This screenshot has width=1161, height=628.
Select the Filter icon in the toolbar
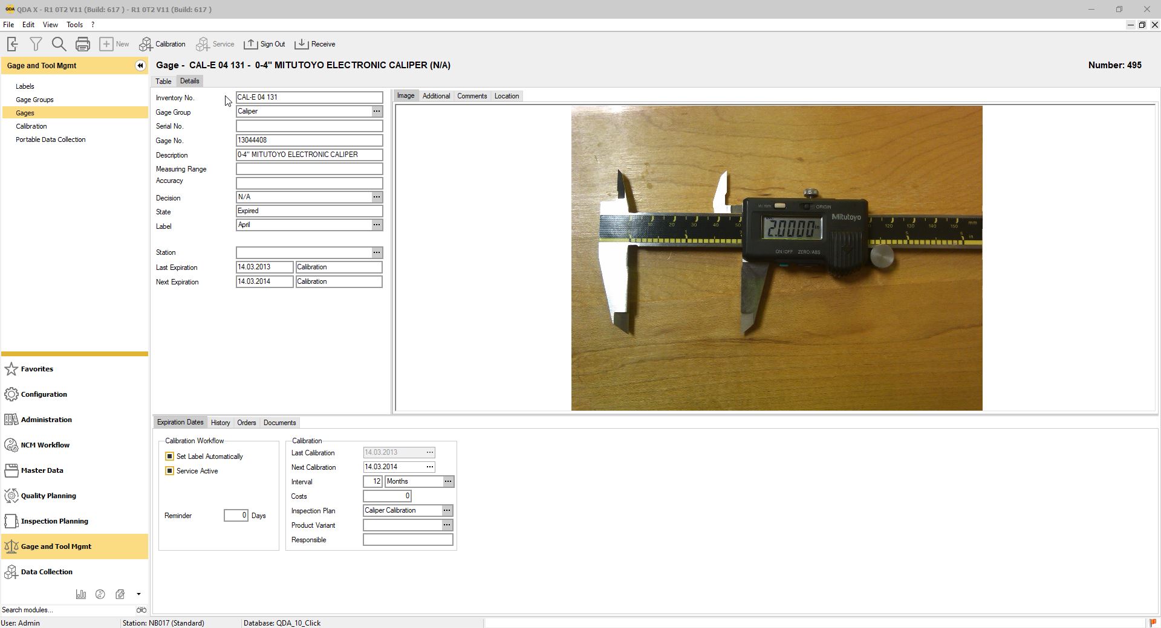pos(36,43)
